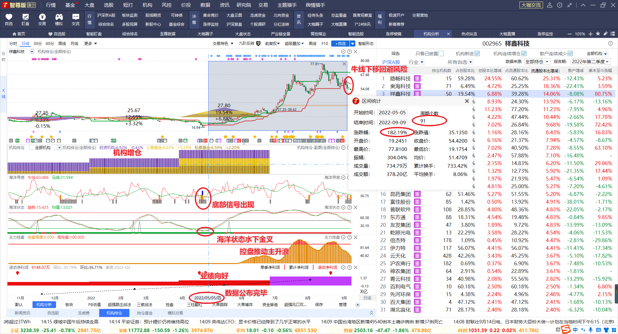Click the 大咖交流 button

tap(531, 5)
